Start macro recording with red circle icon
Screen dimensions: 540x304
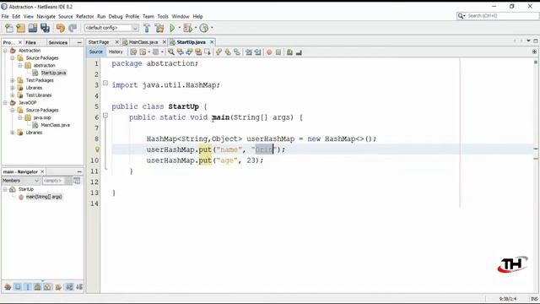point(269,52)
